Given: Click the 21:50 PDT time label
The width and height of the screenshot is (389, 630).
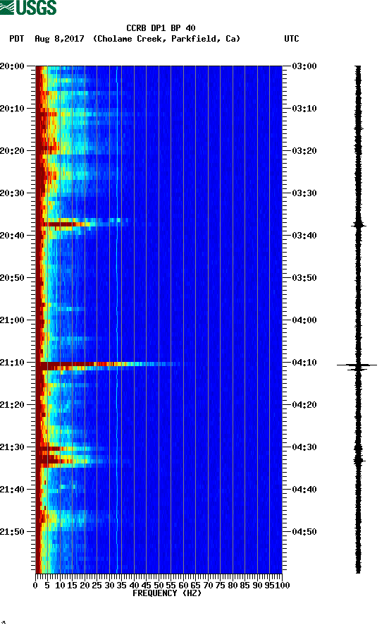Looking at the screenshot, I should [12, 531].
